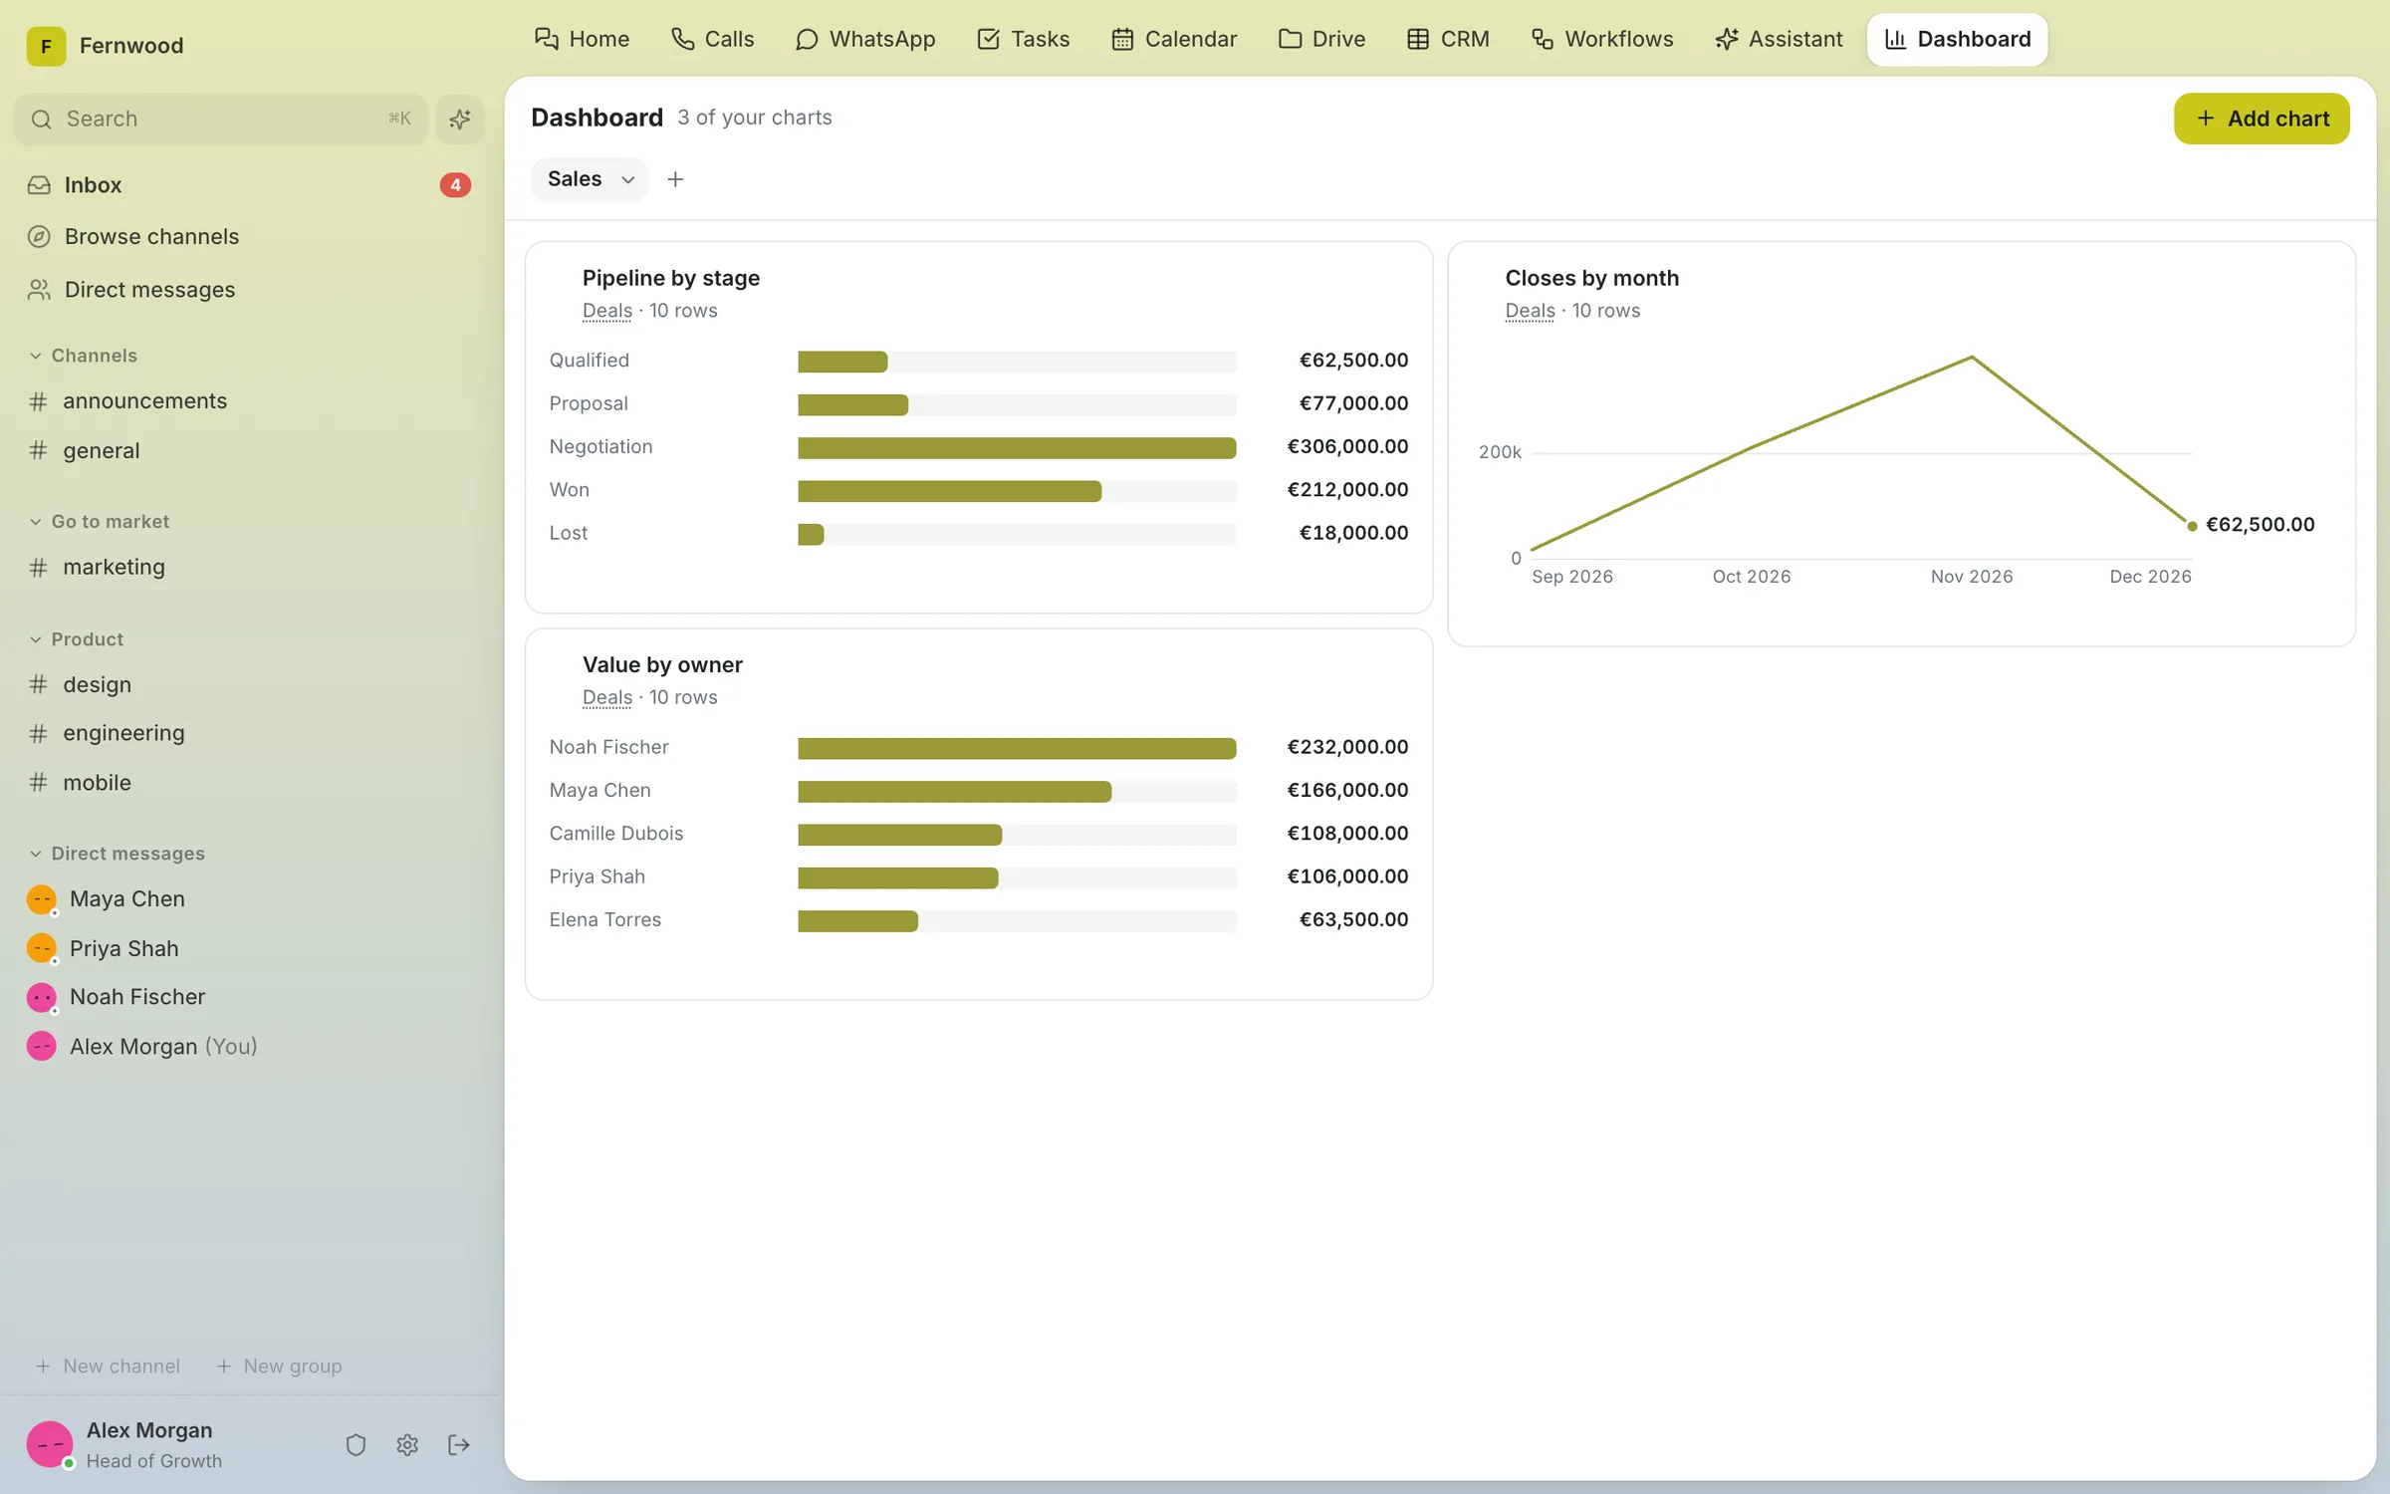Open the shield privacy icon by Alex Morgan

click(356, 1444)
